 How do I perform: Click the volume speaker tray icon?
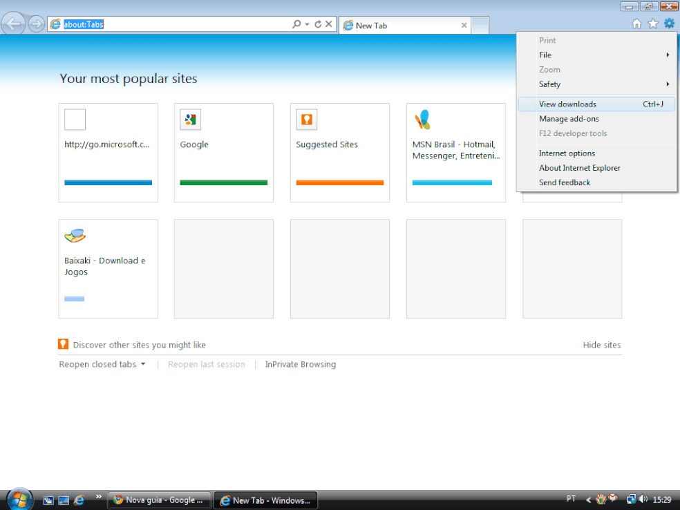click(643, 500)
